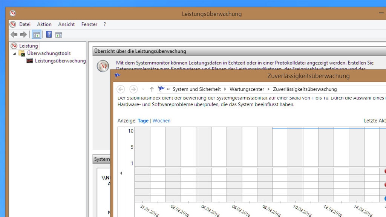This screenshot has width=386, height=217.
Task: Select the Tage display option
Action: click(143, 121)
